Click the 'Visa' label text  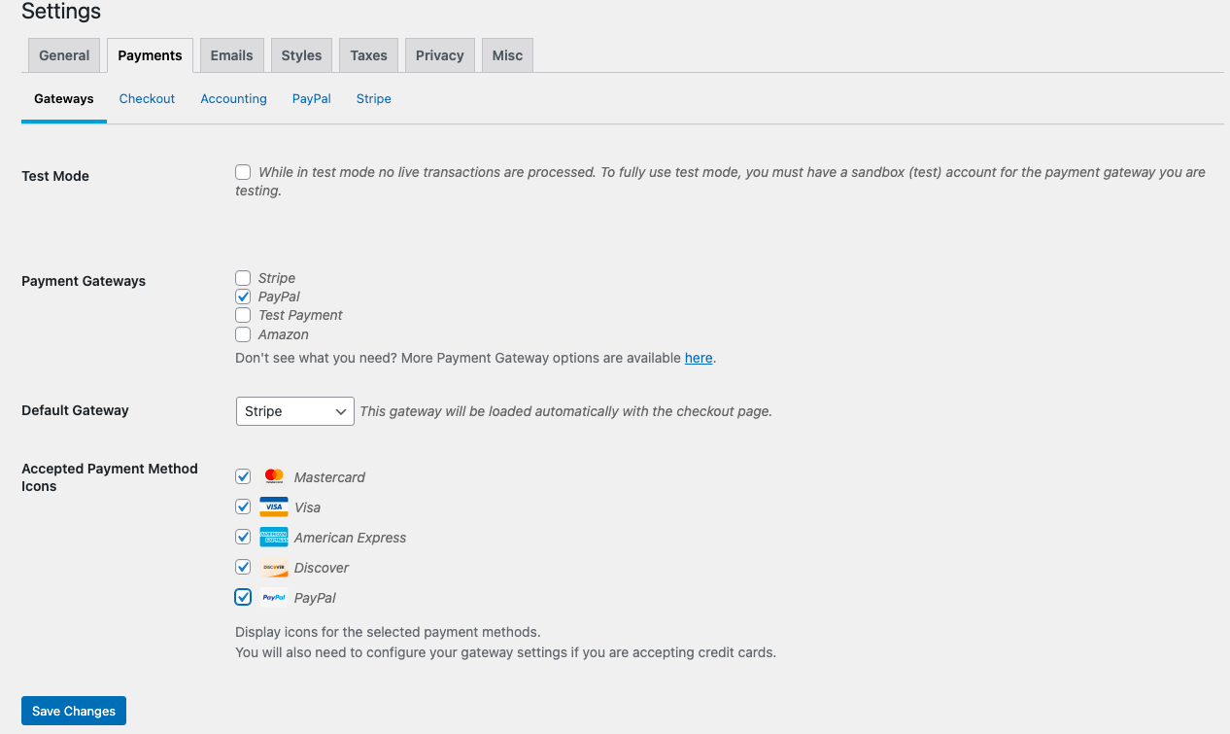pyautogui.click(x=307, y=507)
